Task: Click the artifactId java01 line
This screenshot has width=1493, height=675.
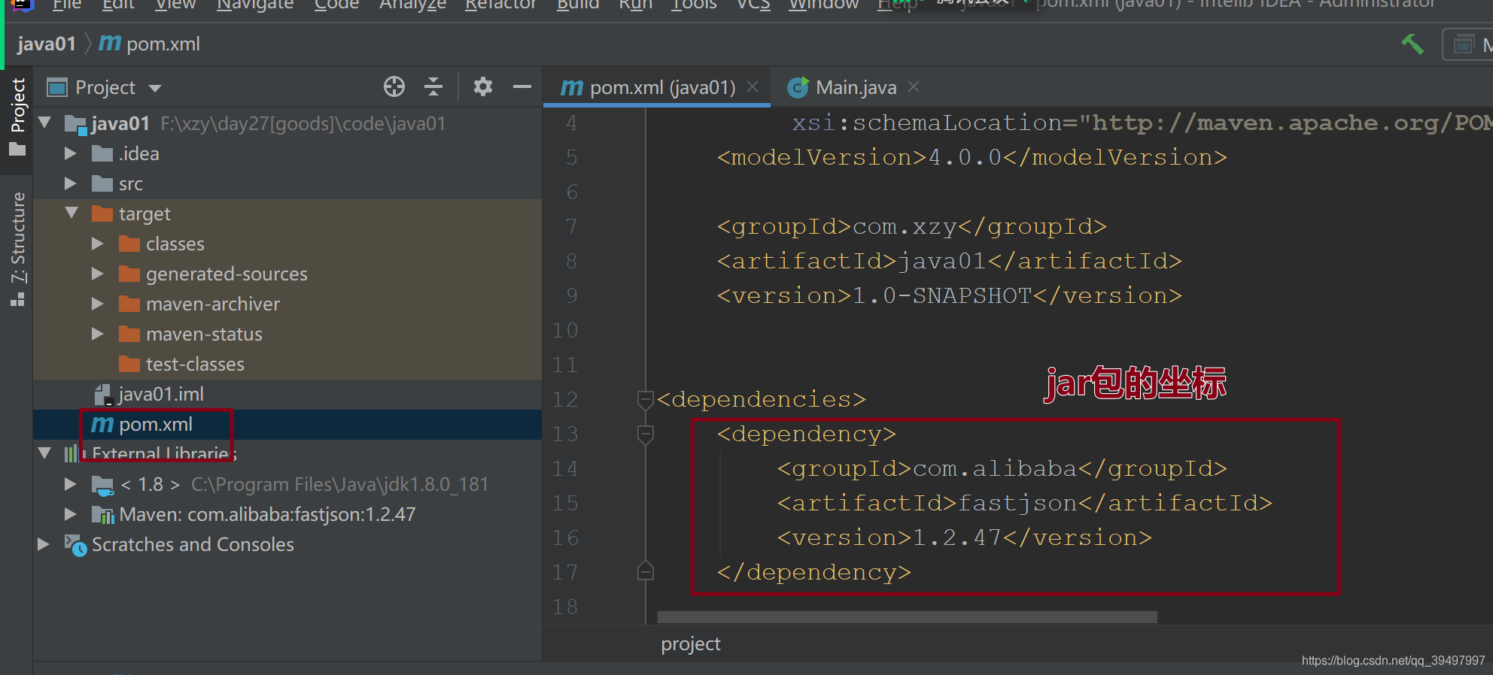Action: tap(949, 261)
